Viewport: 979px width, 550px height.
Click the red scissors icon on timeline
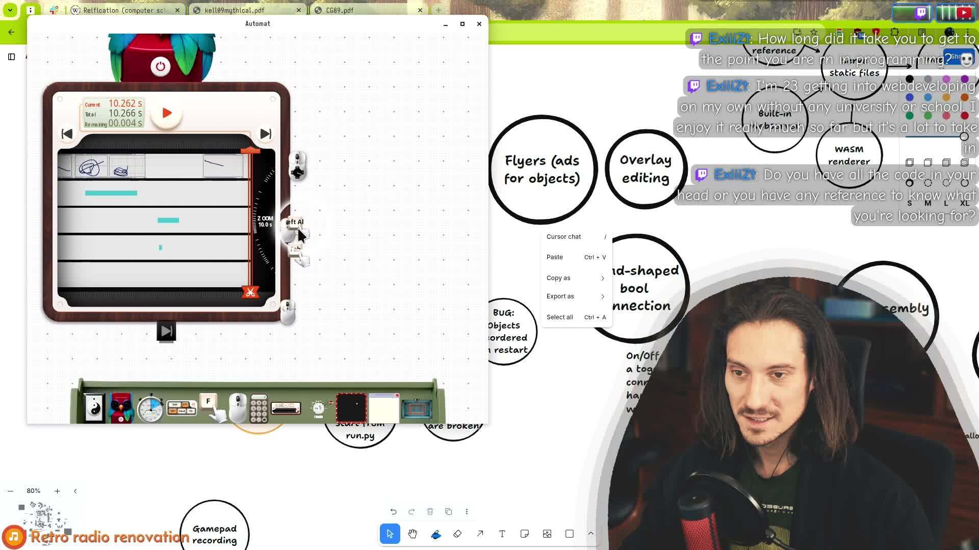(x=250, y=292)
